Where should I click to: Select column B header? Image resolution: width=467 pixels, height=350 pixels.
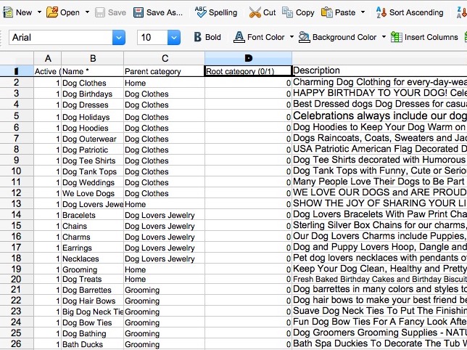[x=93, y=58]
